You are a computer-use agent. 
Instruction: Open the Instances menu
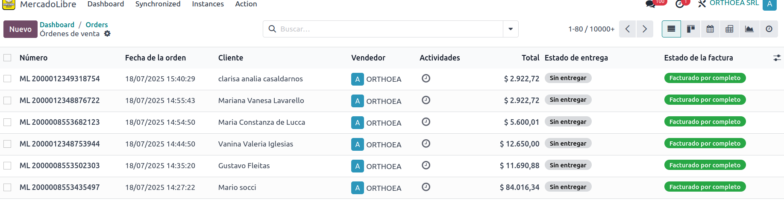click(x=208, y=4)
